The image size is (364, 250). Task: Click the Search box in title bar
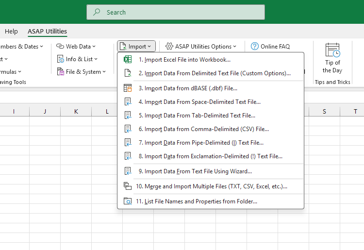pos(176,12)
